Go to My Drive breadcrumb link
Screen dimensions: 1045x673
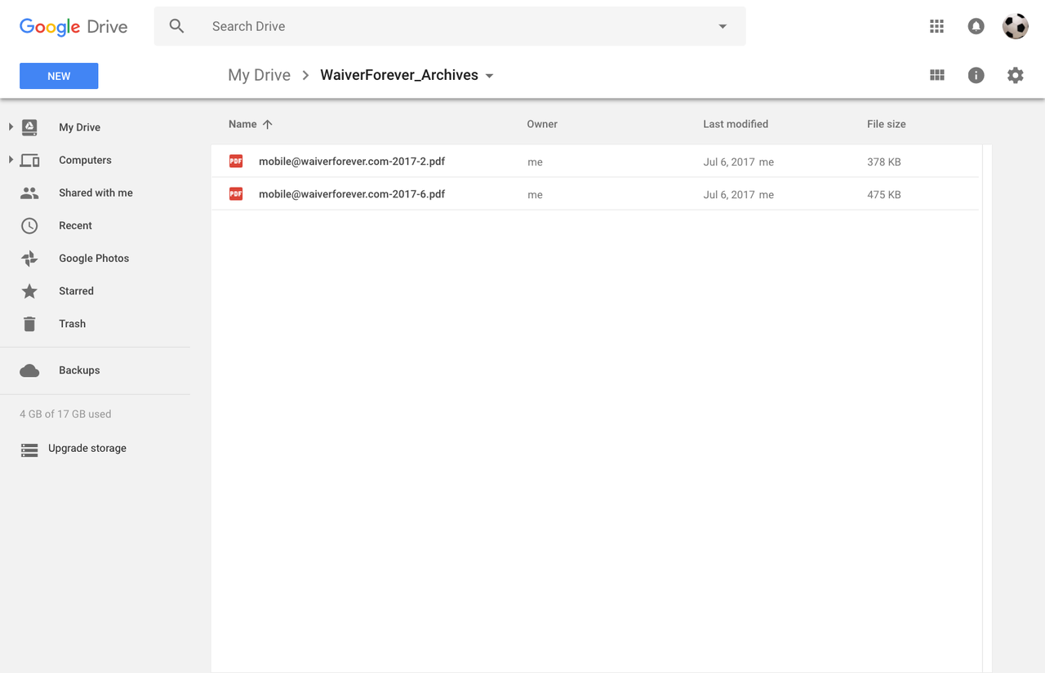point(259,75)
